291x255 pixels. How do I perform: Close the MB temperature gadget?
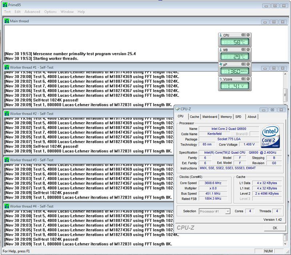coord(248,49)
